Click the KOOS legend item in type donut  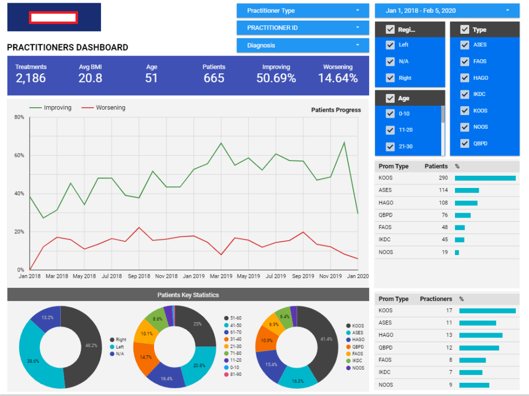pos(355,326)
